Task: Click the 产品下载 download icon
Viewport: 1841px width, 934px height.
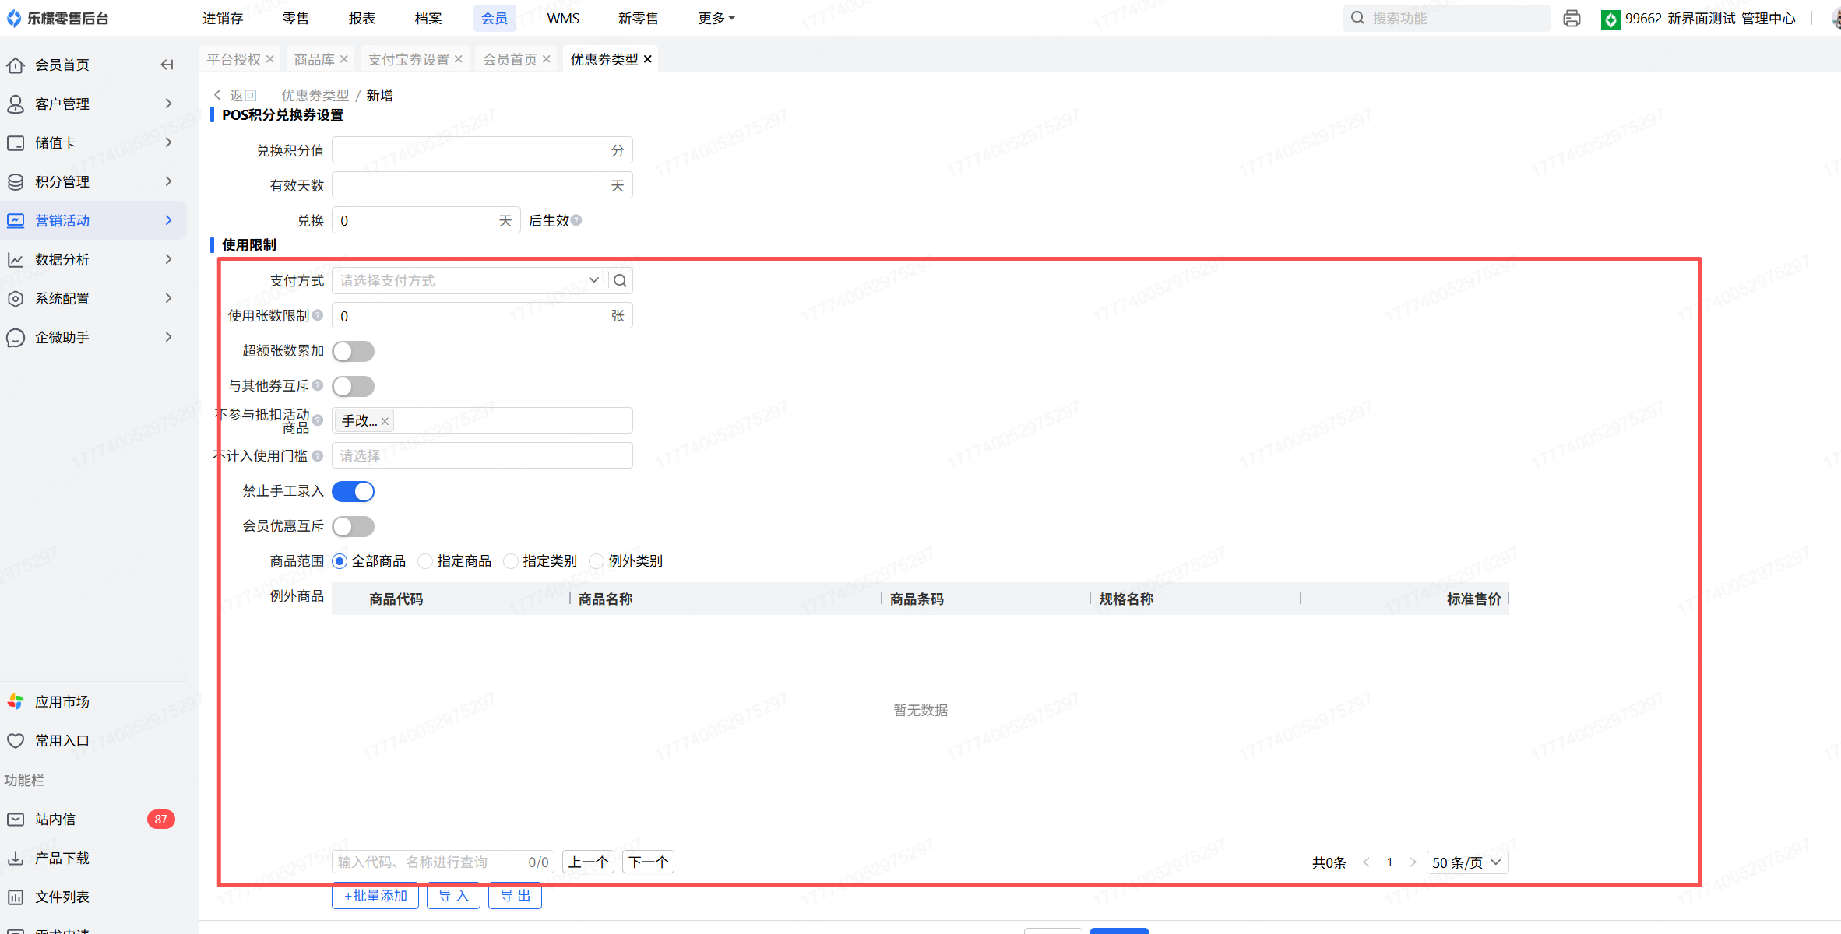Action: pos(16,858)
